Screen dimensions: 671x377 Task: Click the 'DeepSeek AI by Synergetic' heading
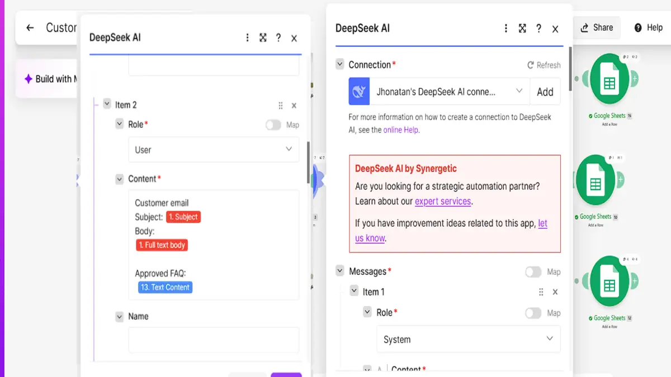406,168
